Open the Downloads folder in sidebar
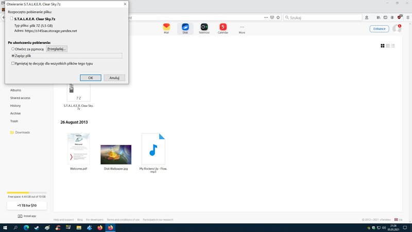The width and height of the screenshot is (412, 232). pyautogui.click(x=20, y=132)
